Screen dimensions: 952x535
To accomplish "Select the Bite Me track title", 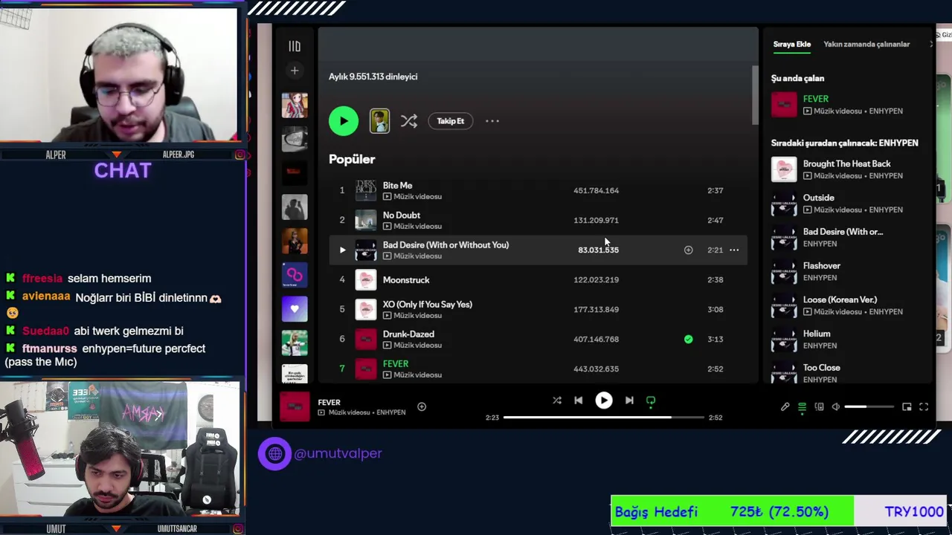I will pos(397,185).
